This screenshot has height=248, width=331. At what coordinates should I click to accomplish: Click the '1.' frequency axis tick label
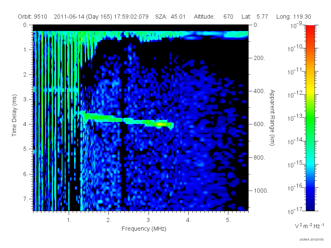tap(69, 220)
